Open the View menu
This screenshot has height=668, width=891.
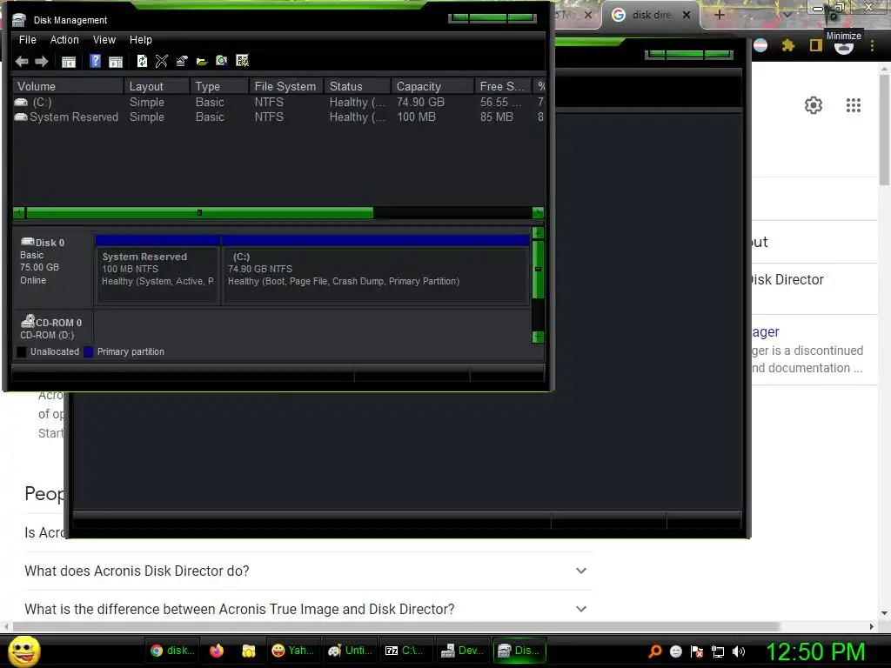(104, 40)
